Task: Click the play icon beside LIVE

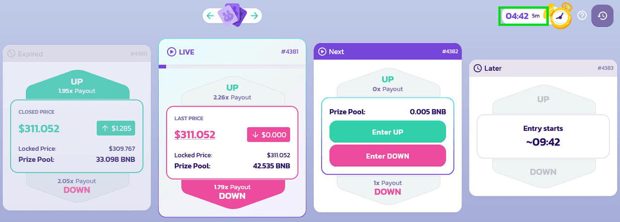Action: pyautogui.click(x=171, y=51)
